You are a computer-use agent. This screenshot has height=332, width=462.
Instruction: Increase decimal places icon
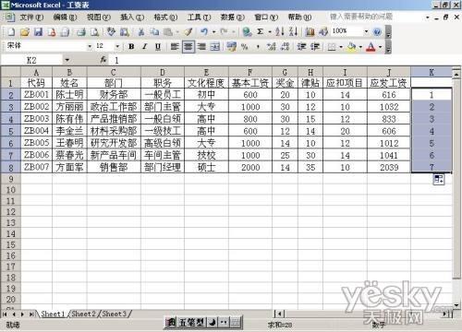(x=272, y=47)
